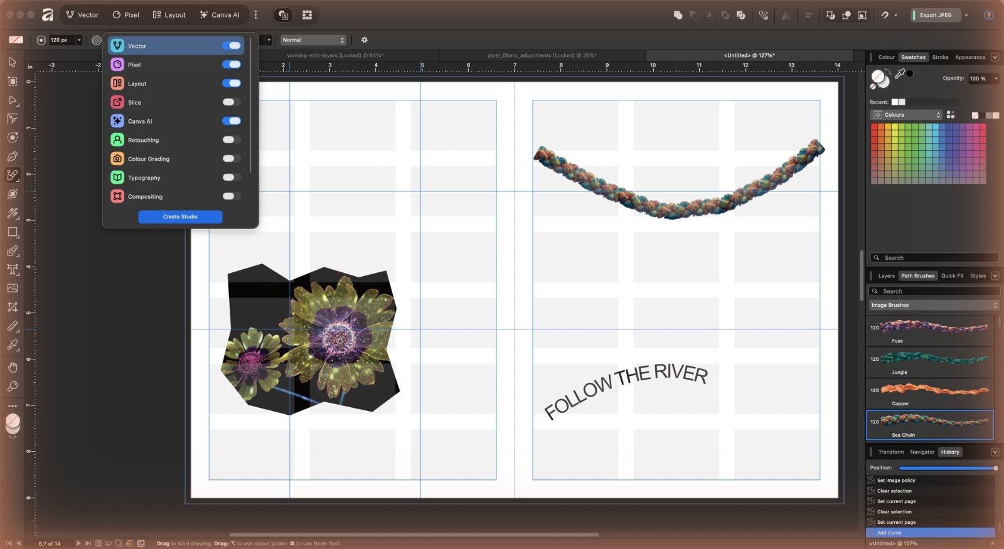The image size is (1004, 549).
Task: Turn off the Layout studio toggle
Action: point(232,83)
